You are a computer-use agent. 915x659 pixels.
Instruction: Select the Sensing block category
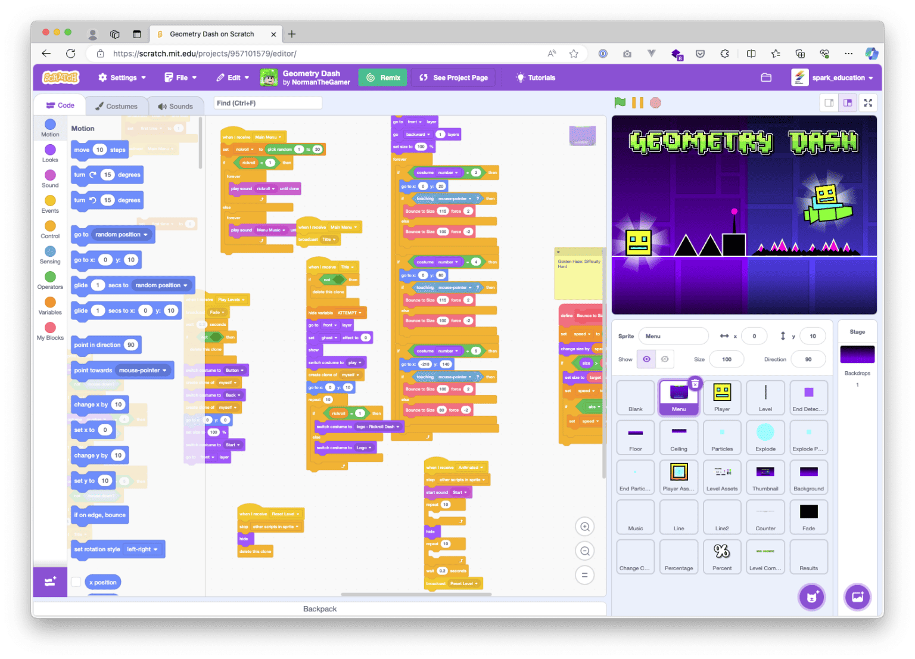coord(50,255)
